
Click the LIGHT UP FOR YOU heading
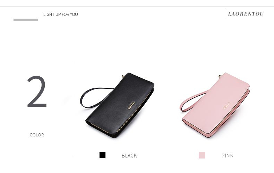60,14
